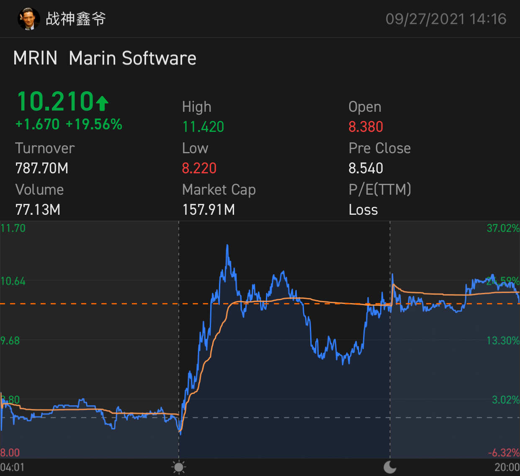The image size is (520, 476).
Task: Select the post timestamp 09/27/2021 14:16
Action: click(446, 19)
